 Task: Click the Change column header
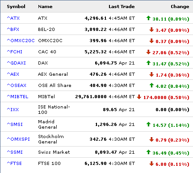(180, 7)
